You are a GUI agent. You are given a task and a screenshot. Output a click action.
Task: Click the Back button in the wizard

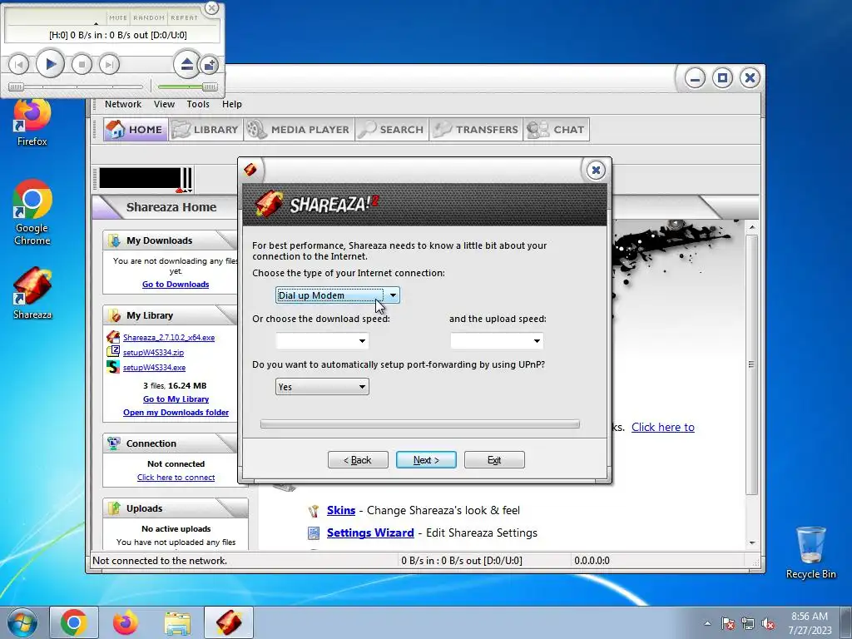(x=358, y=459)
